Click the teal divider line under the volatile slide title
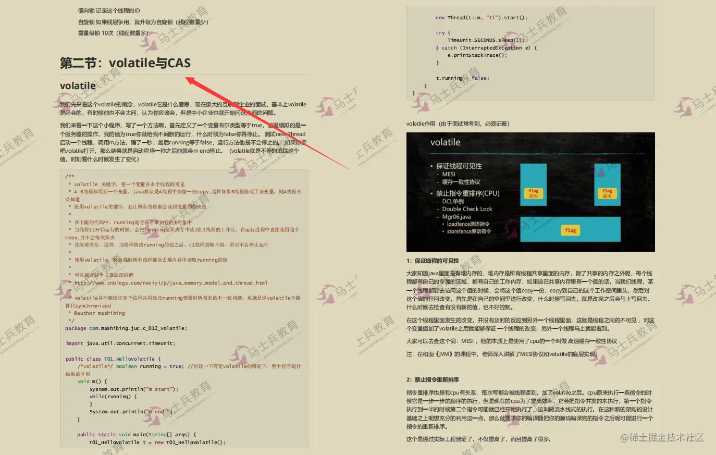 [x=530, y=155]
